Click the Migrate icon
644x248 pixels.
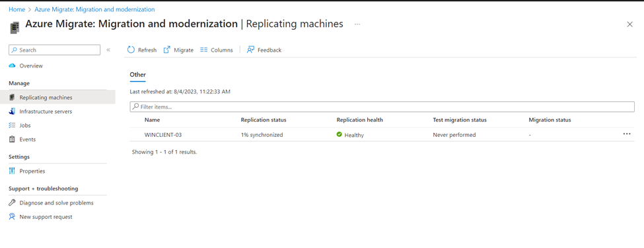click(x=166, y=50)
